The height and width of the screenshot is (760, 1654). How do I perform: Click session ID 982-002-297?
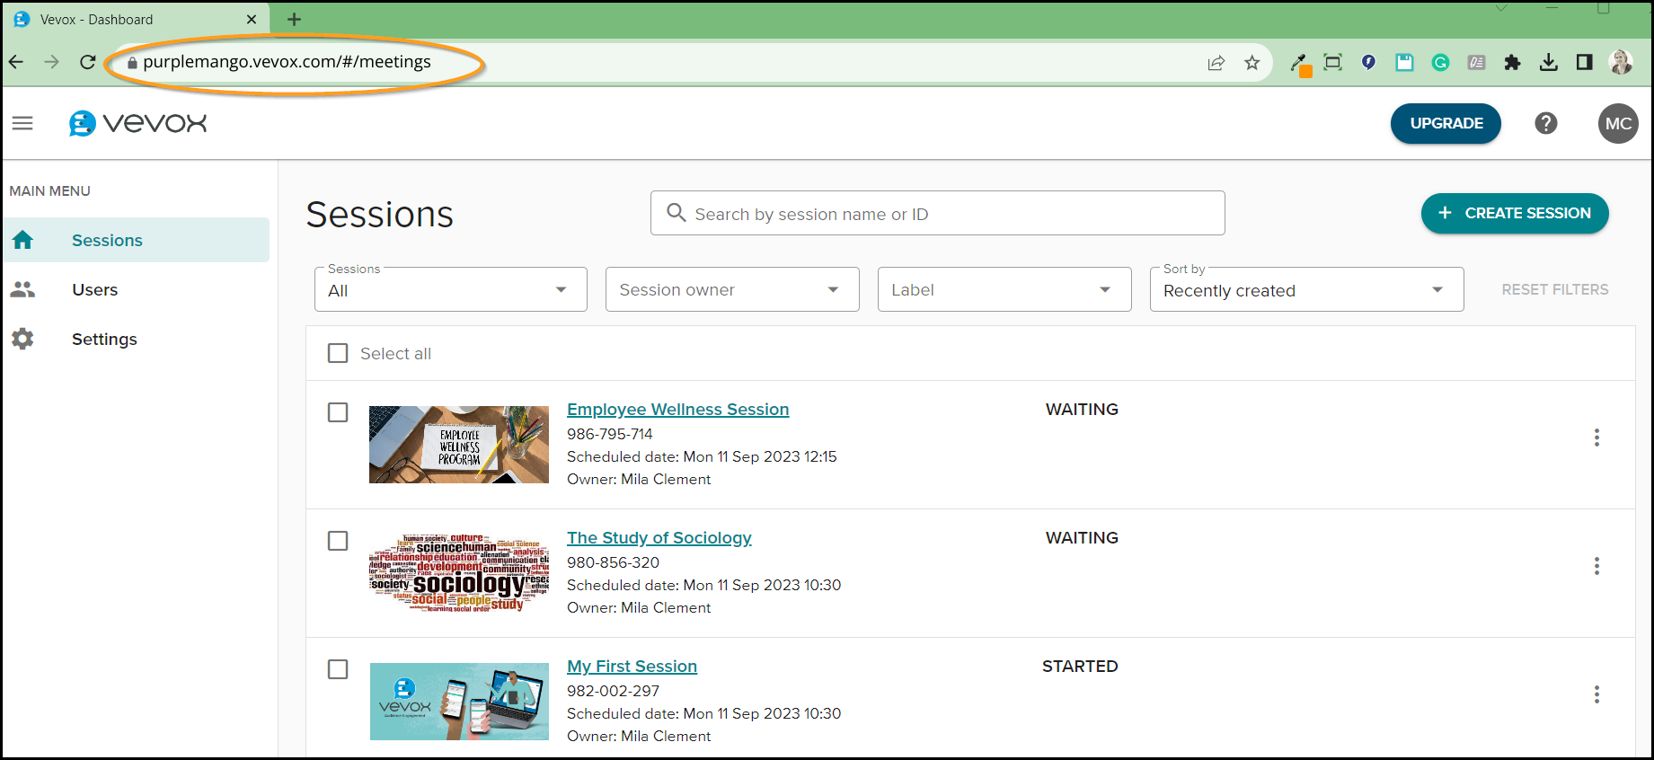tap(613, 691)
